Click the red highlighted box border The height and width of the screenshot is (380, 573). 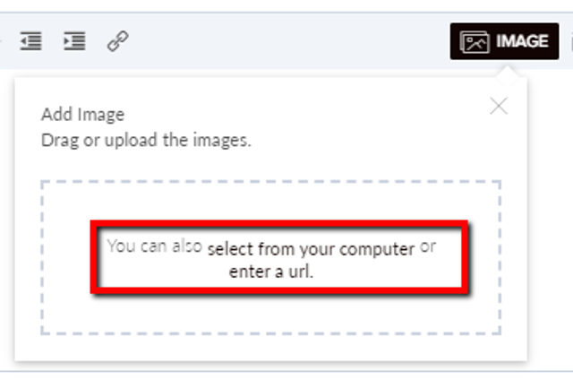279,223
